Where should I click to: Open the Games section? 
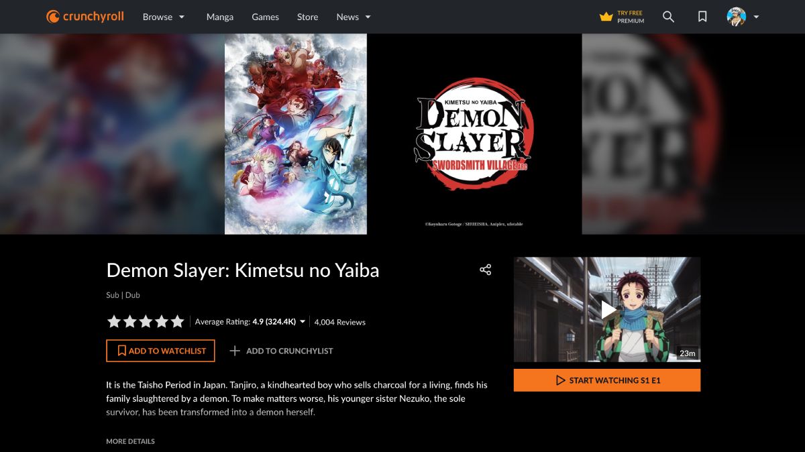click(265, 17)
